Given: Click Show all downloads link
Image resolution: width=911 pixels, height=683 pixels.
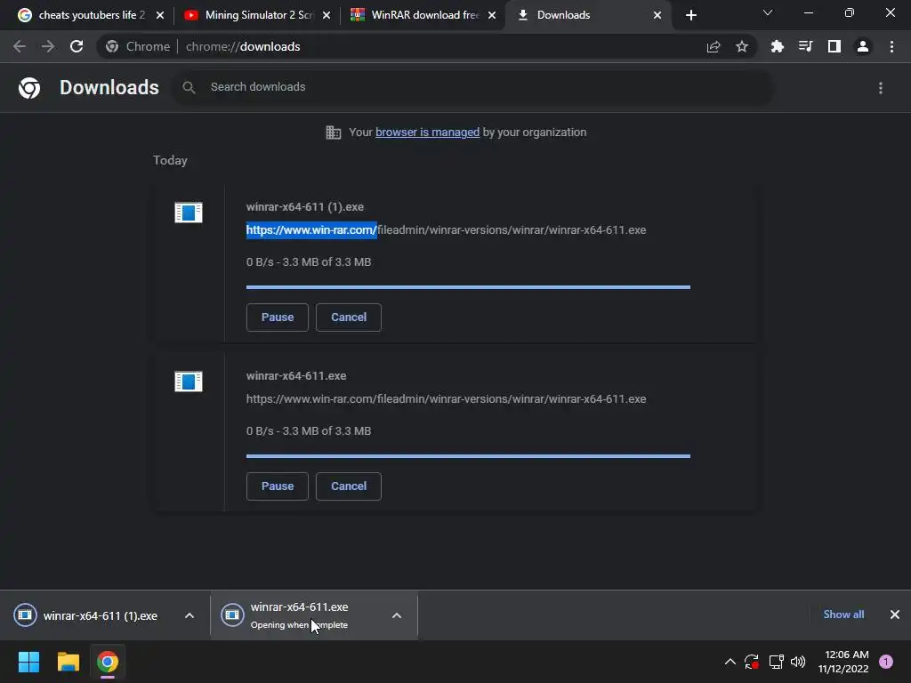Looking at the screenshot, I should 843,615.
